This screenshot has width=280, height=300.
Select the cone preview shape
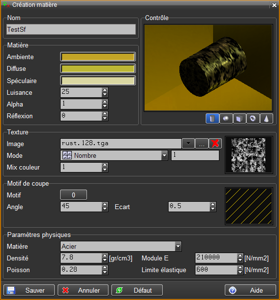coord(266,119)
